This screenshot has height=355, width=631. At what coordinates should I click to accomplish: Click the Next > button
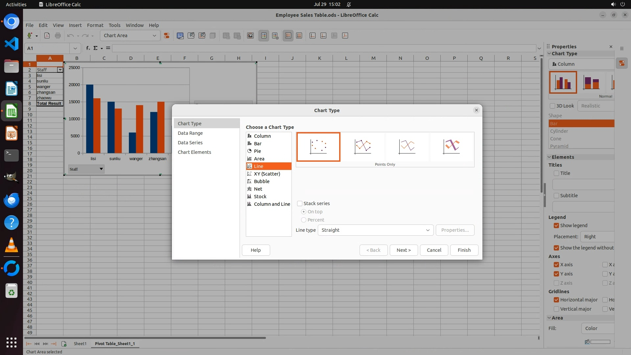coord(404,250)
